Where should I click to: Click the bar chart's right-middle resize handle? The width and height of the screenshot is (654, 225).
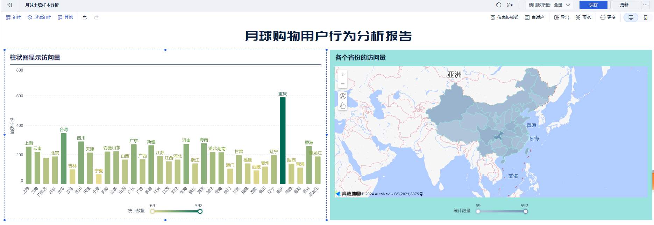tap(327, 135)
